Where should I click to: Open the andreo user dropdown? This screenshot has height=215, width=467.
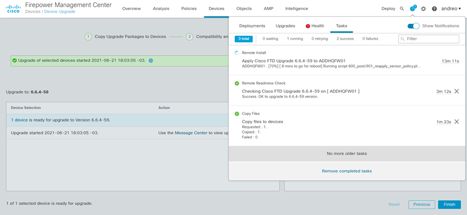click(x=451, y=9)
